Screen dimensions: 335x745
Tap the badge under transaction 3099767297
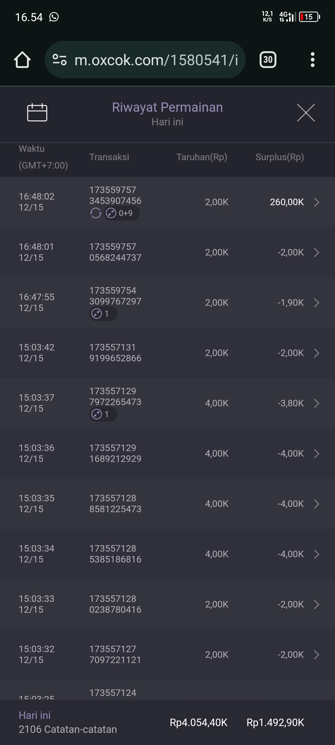click(103, 314)
